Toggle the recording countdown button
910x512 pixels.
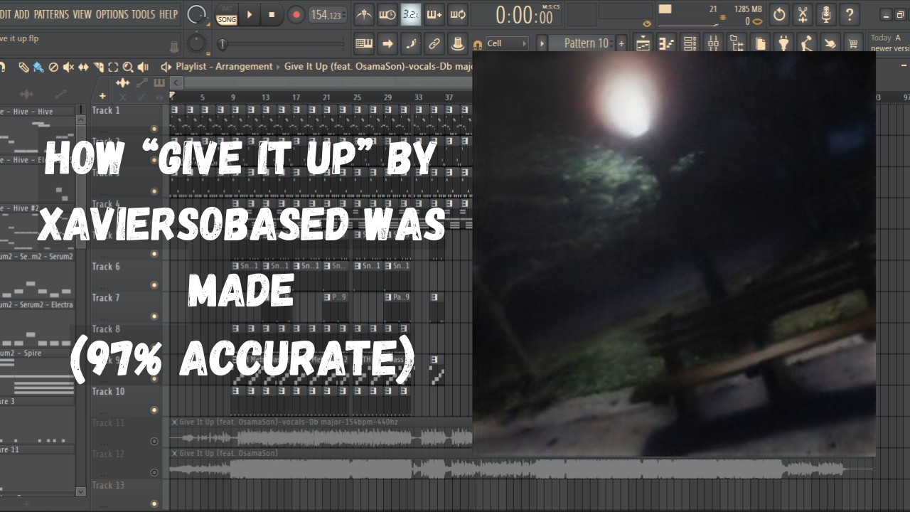pyautogui.click(x=410, y=14)
